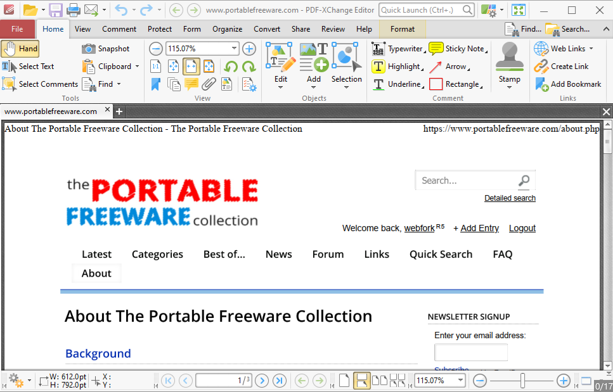Click Add Bookmark
This screenshot has width=613, height=392.
(567, 84)
